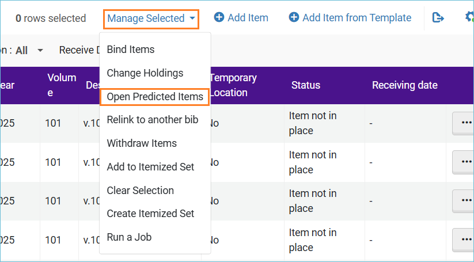The height and width of the screenshot is (262, 474).
Task: Choose Add to Itemized Set
Action: (x=150, y=167)
